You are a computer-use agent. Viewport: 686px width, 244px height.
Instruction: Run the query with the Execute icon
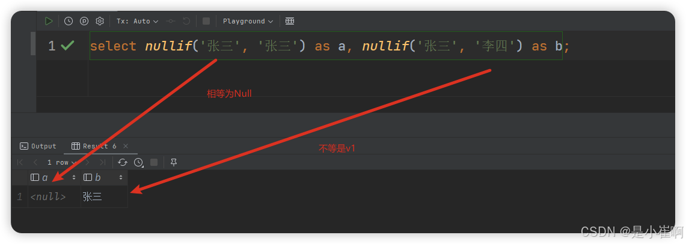coord(49,21)
